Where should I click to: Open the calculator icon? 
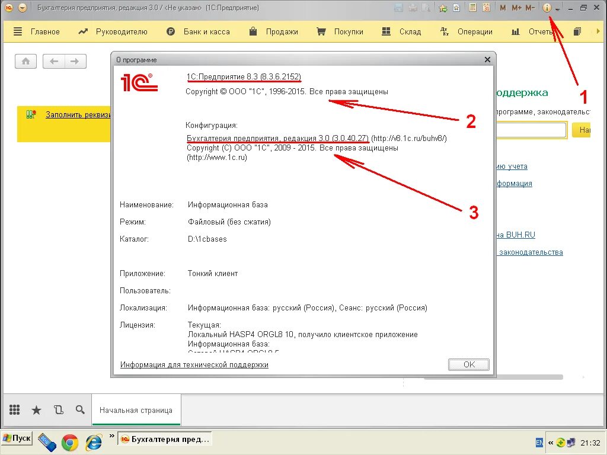point(472,8)
